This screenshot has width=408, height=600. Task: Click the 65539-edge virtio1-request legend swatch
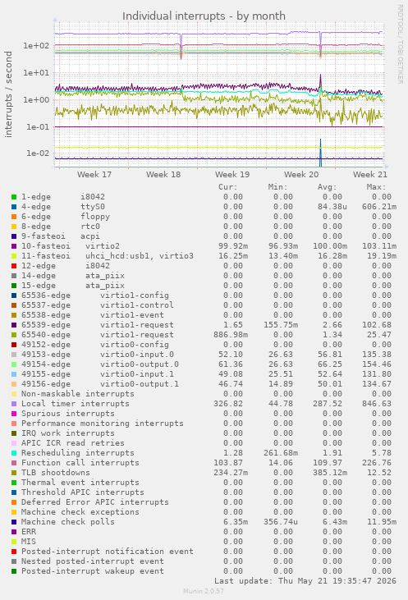14,325
